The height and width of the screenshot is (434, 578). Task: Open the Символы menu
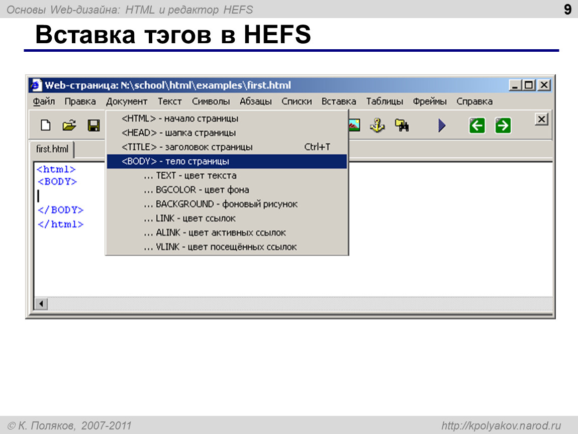tap(211, 101)
